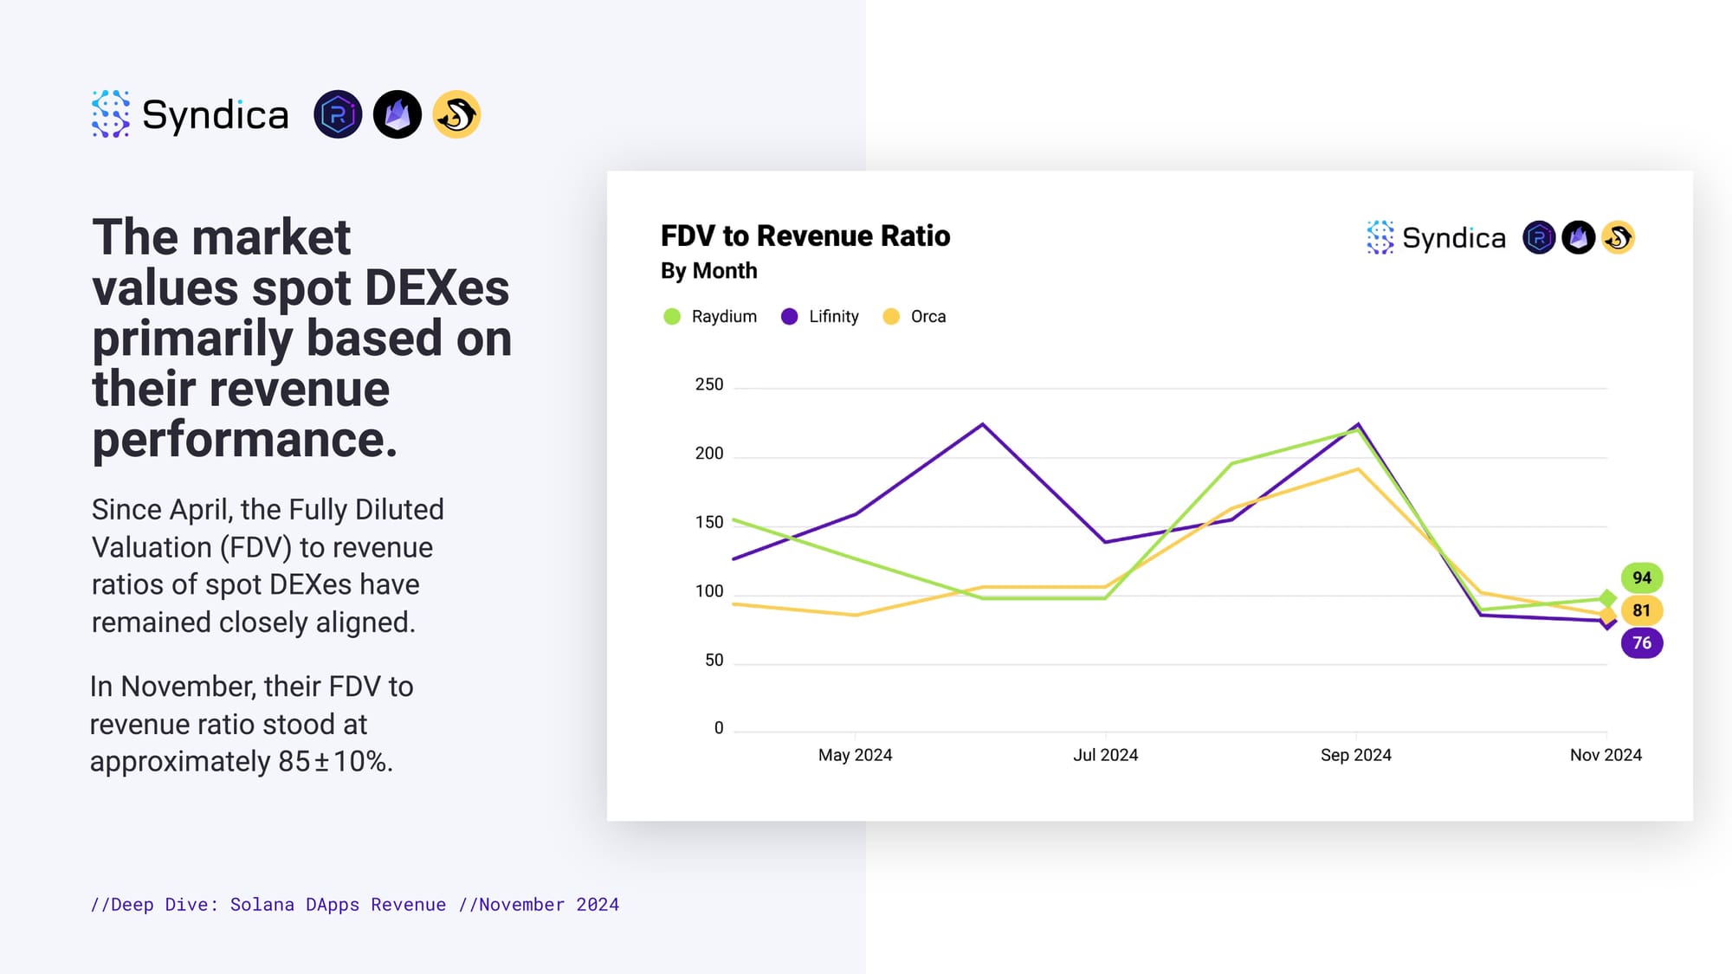The height and width of the screenshot is (974, 1732).
Task: Click the Syndica logo inside chart card
Action: pyautogui.click(x=1436, y=237)
